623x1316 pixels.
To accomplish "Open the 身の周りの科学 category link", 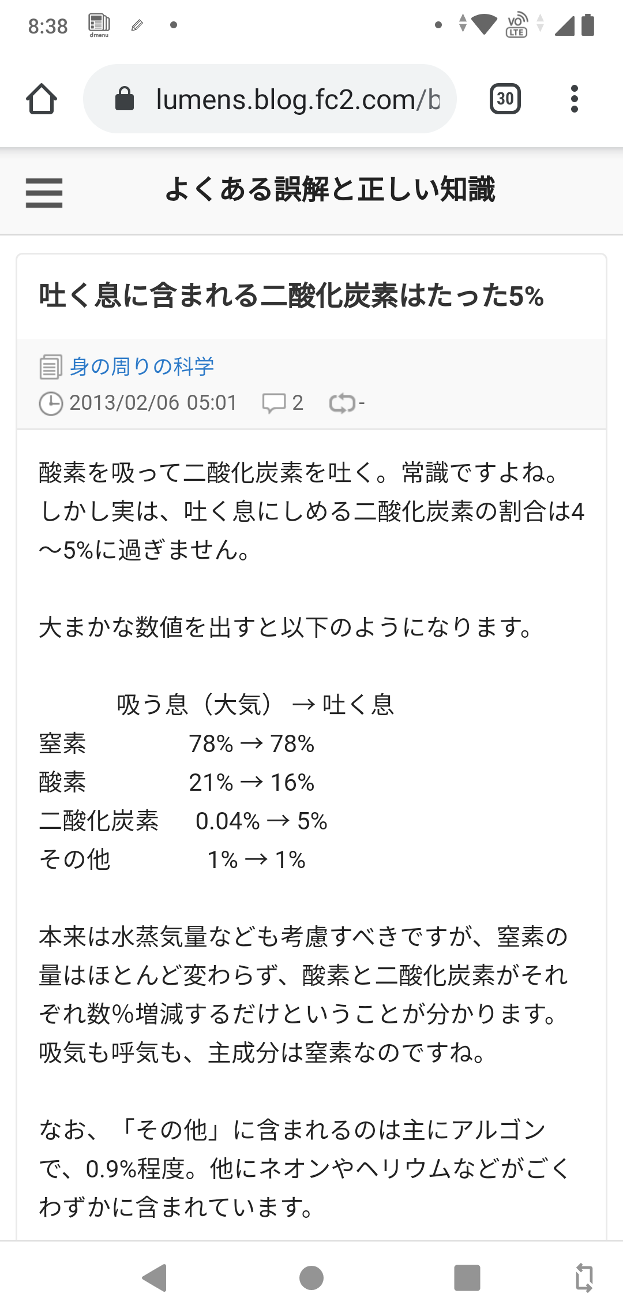I will click(x=142, y=366).
